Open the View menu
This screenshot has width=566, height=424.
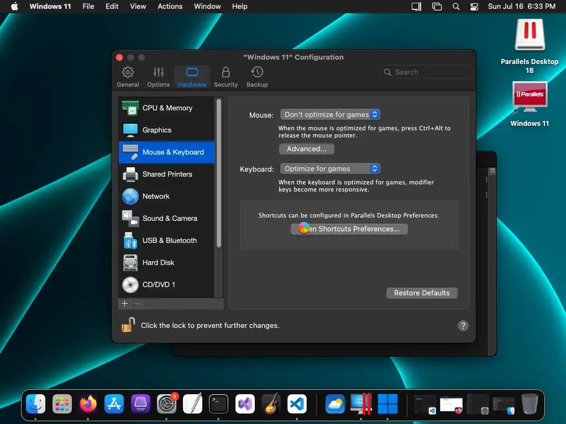point(138,7)
